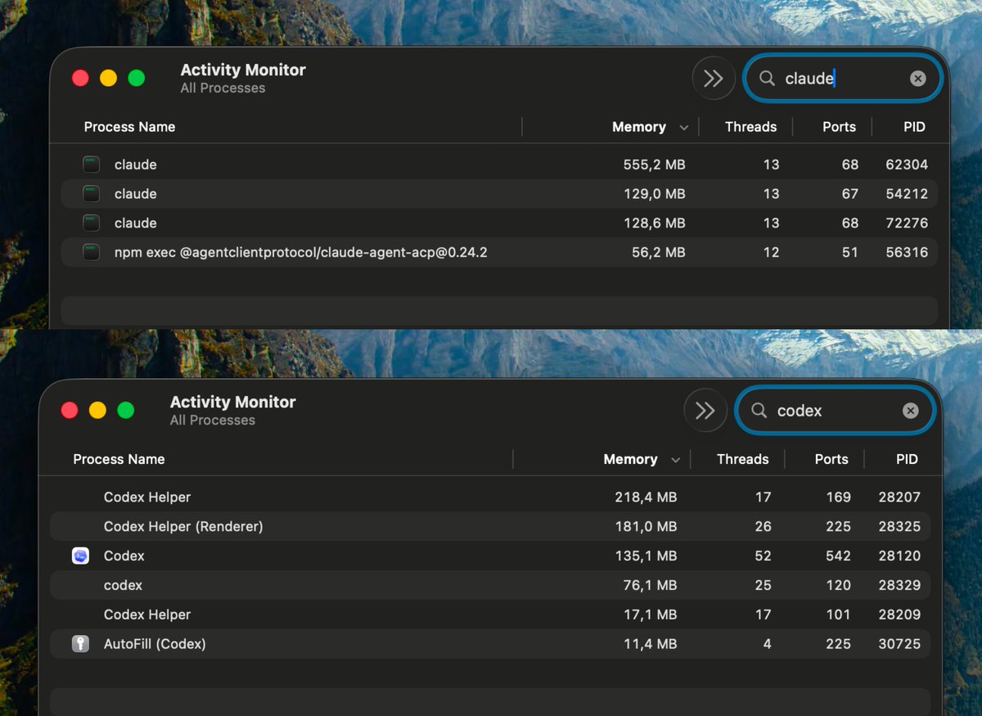This screenshot has height=716, width=982.
Task: Sort by Process Name in codex window
Action: tap(119, 459)
